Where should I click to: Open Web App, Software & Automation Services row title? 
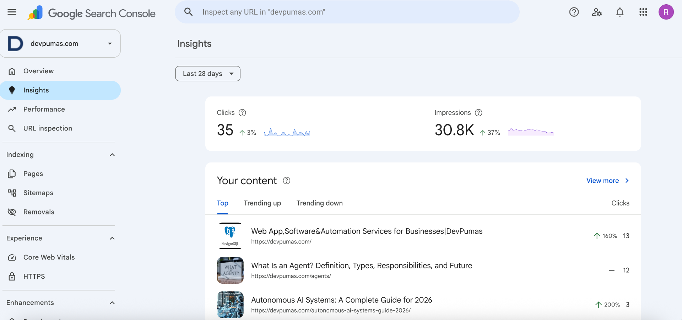[367, 231]
